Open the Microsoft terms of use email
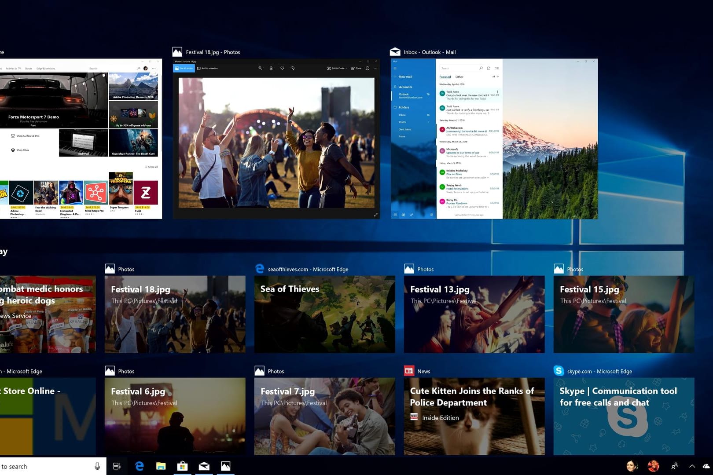The height and width of the screenshot is (475, 713). pyautogui.click(x=469, y=153)
